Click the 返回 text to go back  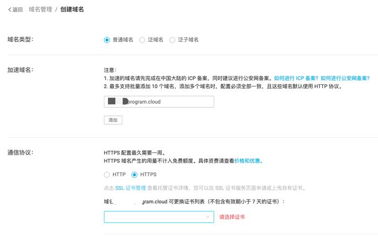(18, 9)
